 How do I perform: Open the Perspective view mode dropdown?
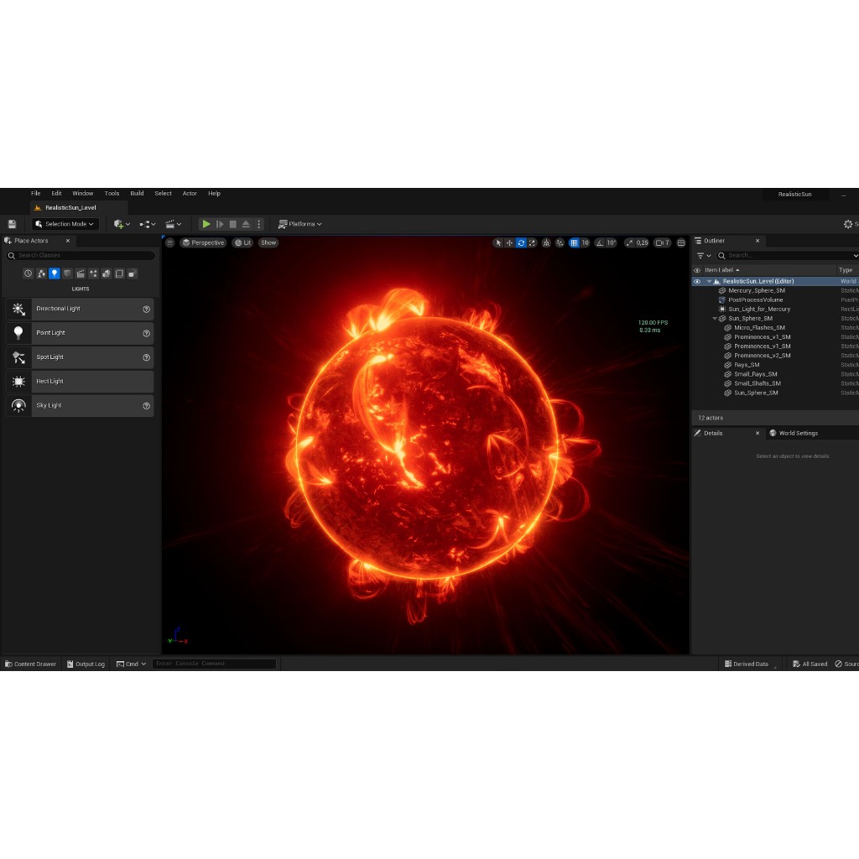coord(203,242)
